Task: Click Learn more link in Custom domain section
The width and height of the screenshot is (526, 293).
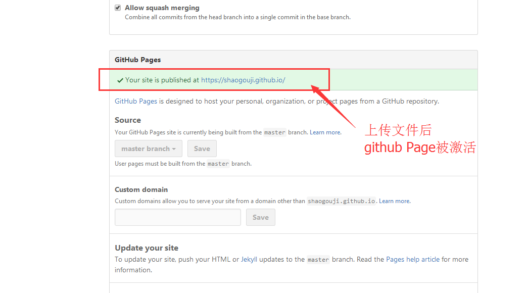Action: (394, 201)
